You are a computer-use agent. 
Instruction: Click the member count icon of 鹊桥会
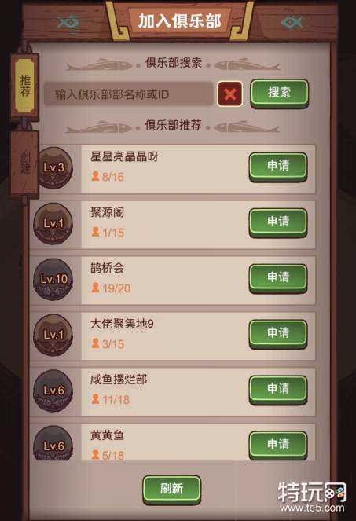(x=95, y=288)
